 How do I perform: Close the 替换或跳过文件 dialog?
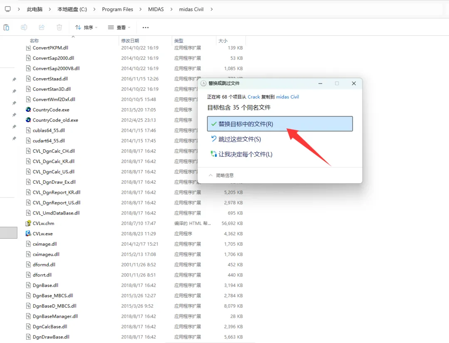pos(354,83)
